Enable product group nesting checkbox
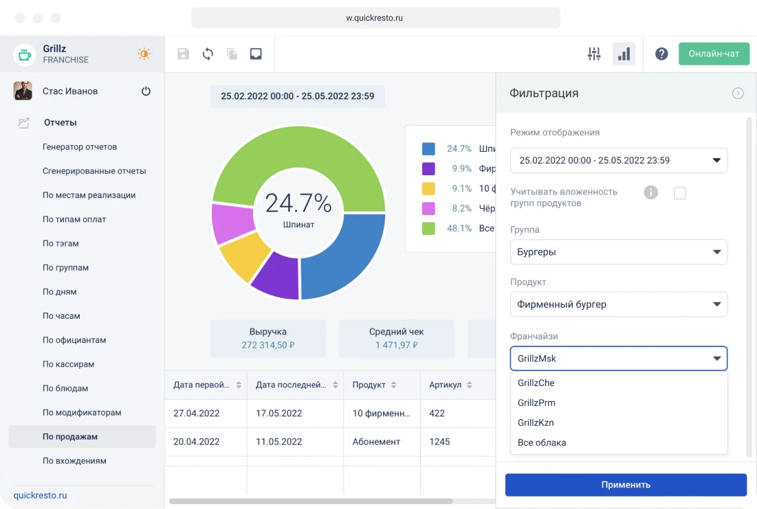757x509 pixels. coord(680,193)
